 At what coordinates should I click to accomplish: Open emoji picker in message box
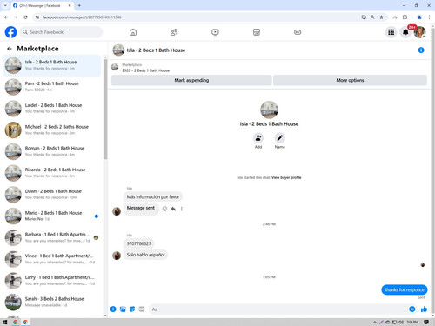[412, 309]
